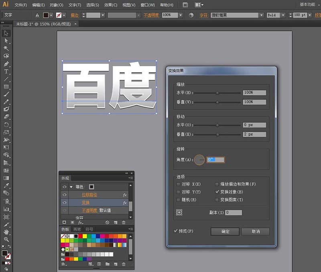The height and width of the screenshot is (272, 321).
Task: Select the Rotate tool
Action: (6, 125)
